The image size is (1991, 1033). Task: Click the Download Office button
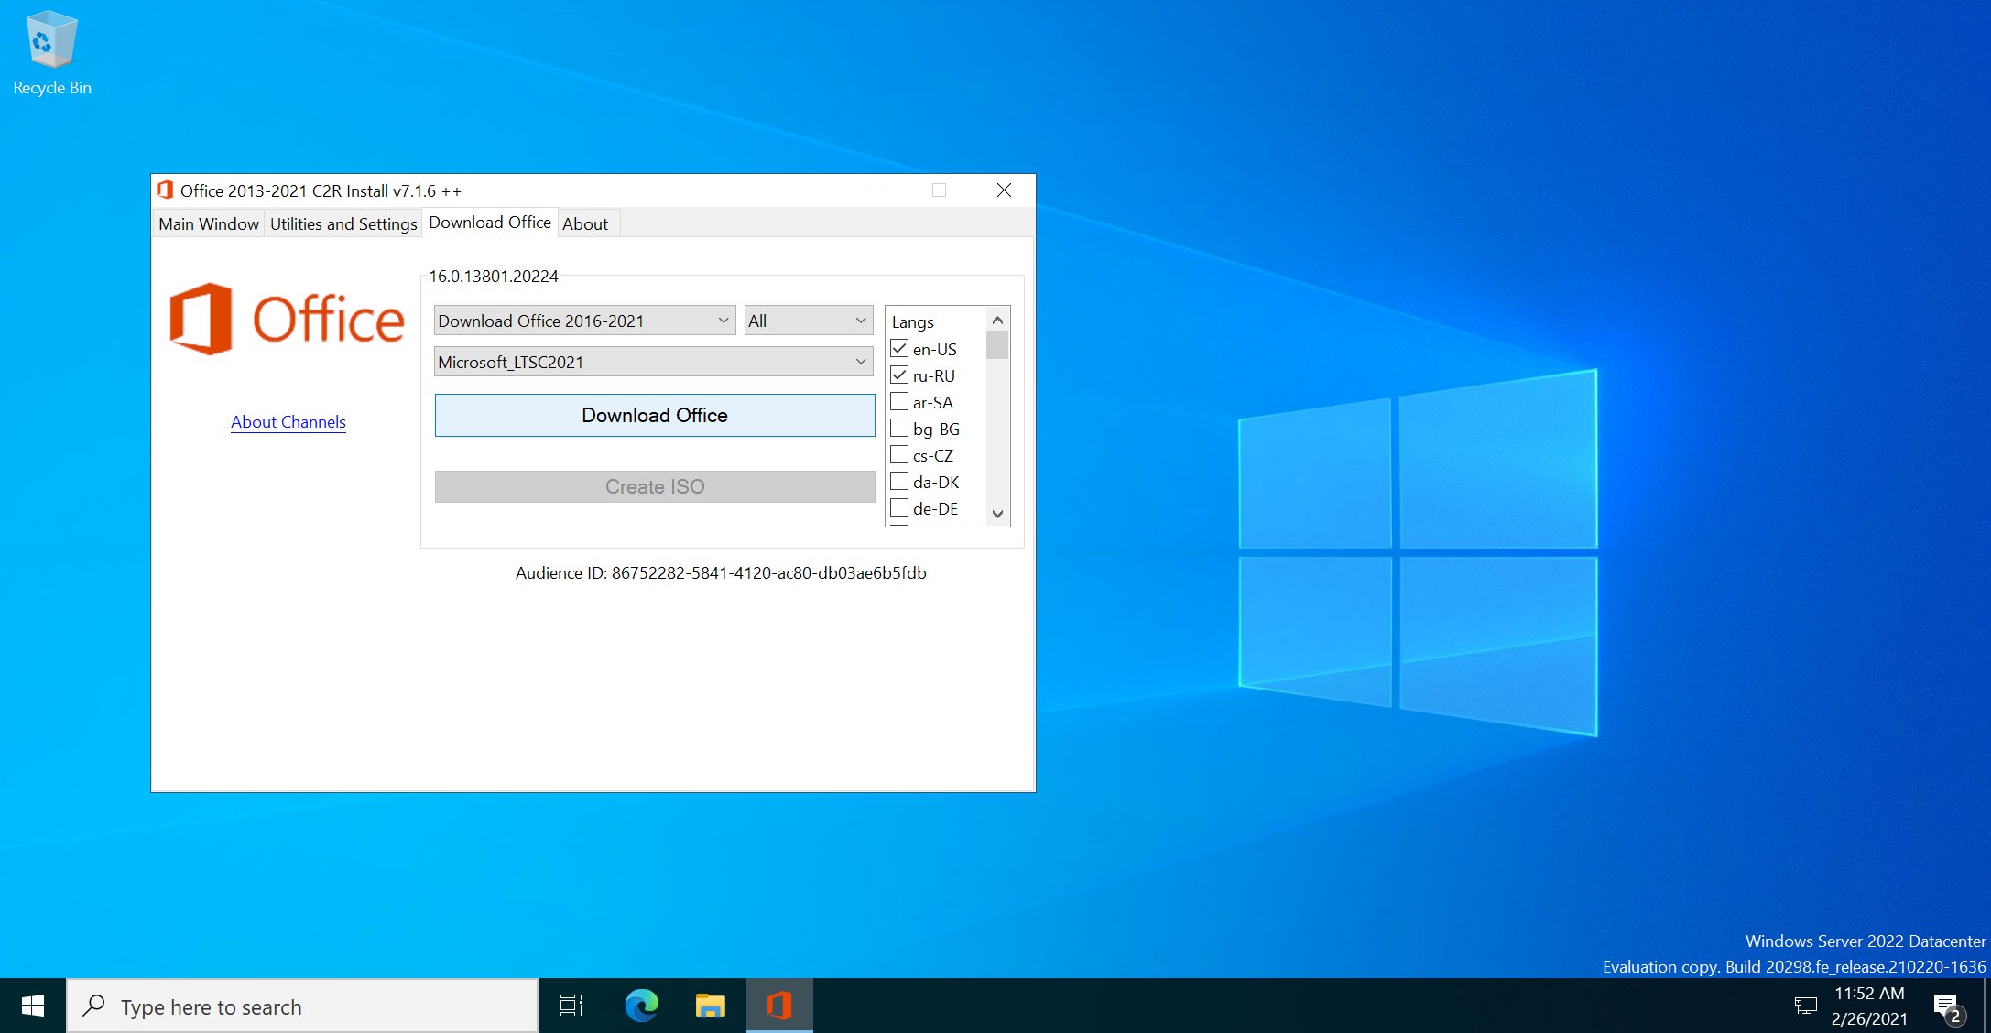[655, 415]
